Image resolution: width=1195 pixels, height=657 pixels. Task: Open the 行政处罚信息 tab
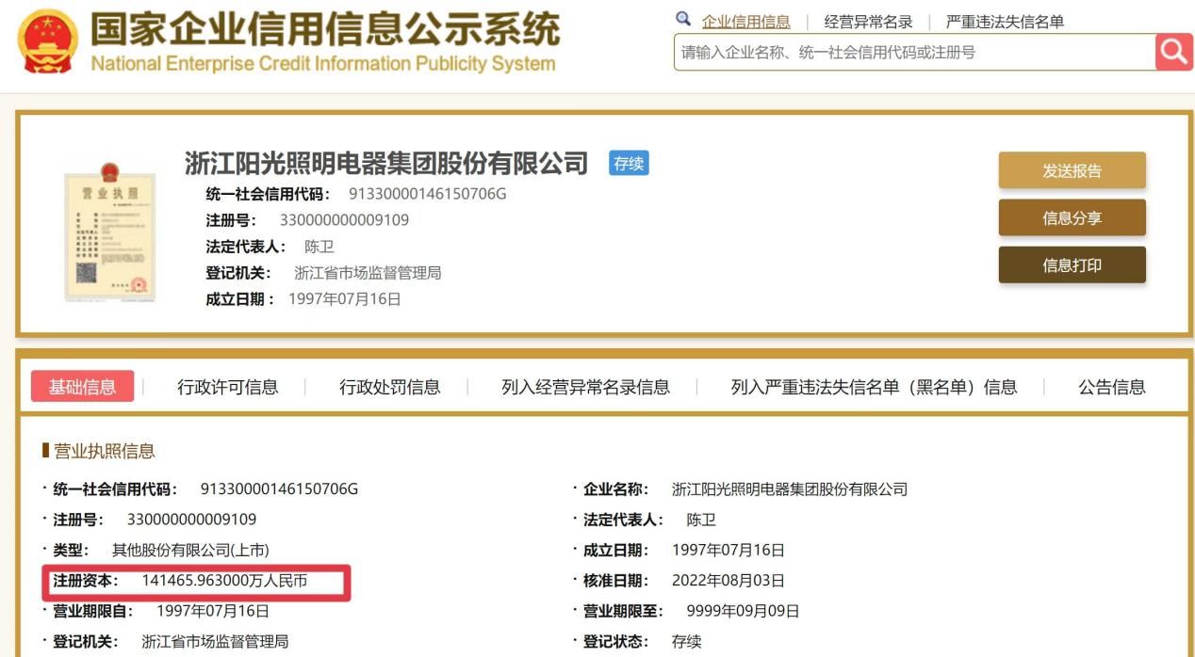coord(389,387)
